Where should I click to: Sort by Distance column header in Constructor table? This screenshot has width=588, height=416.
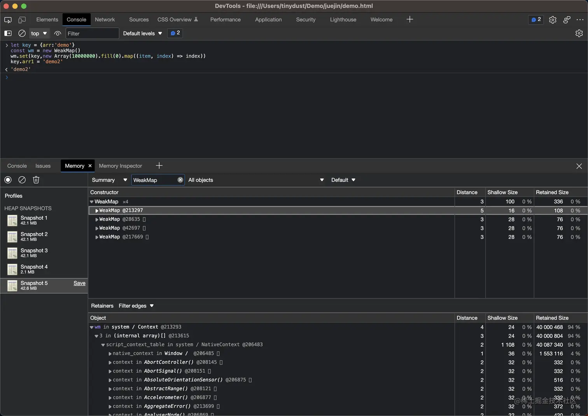coord(470,192)
